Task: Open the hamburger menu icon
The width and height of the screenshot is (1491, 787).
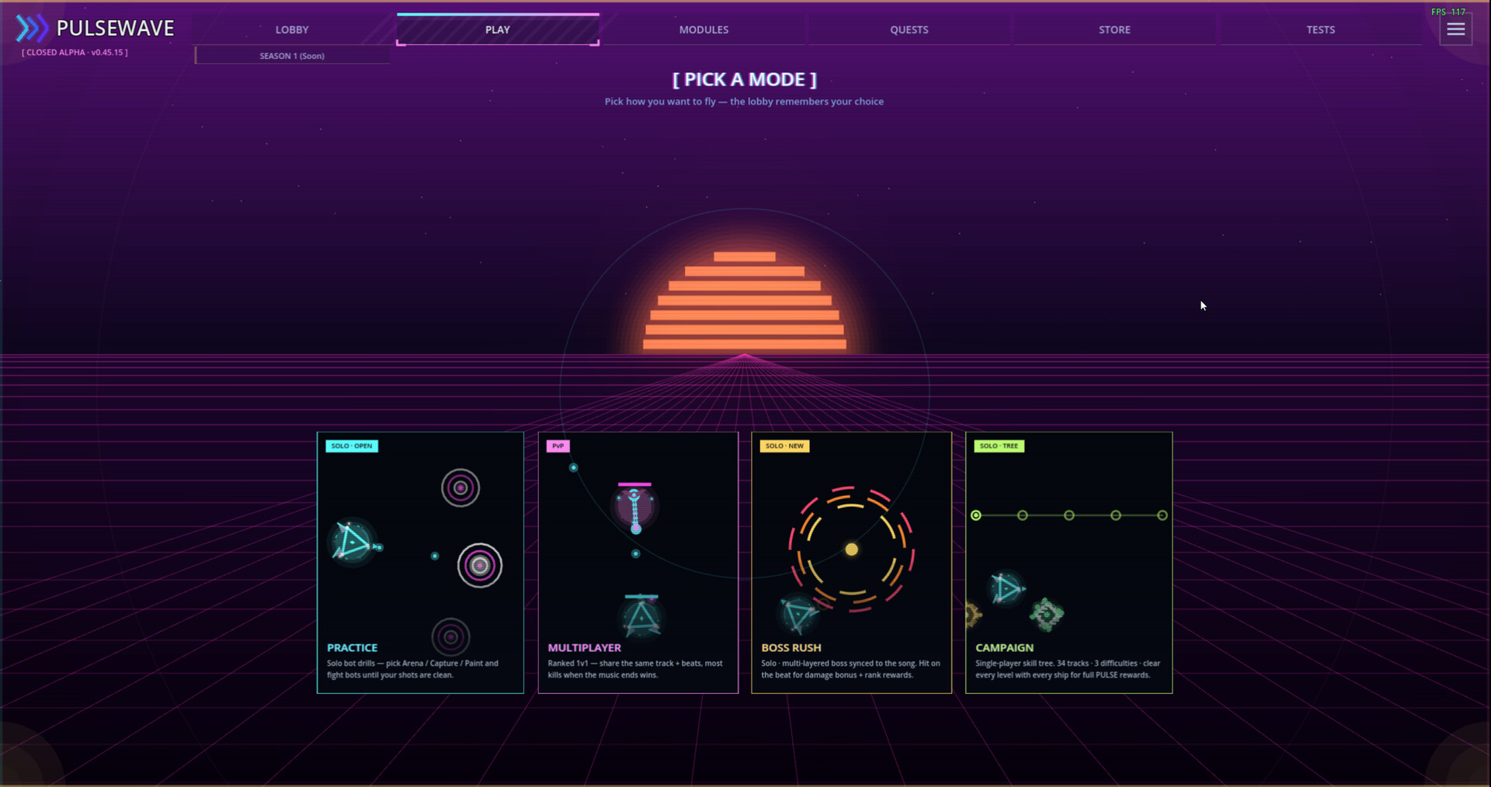Action: pyautogui.click(x=1455, y=29)
